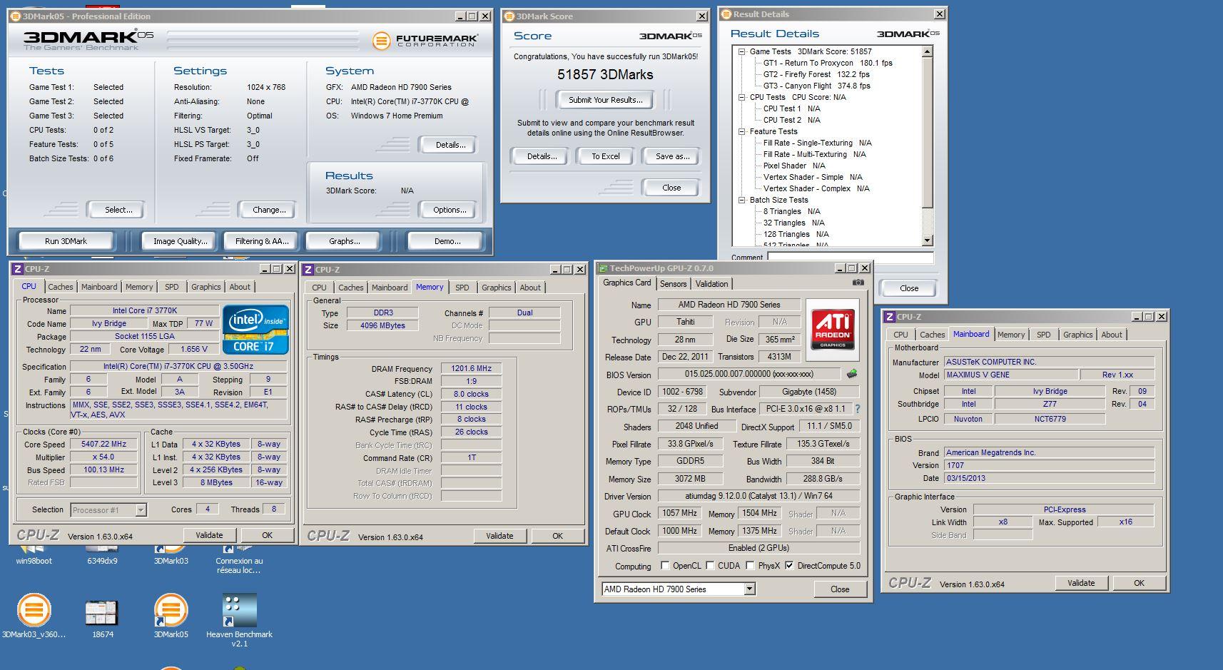Image resolution: width=1223 pixels, height=670 pixels.
Task: Click the Image Quality... button
Action: [180, 241]
